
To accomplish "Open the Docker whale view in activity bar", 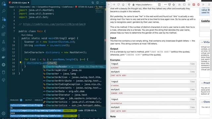I will 4,57.
